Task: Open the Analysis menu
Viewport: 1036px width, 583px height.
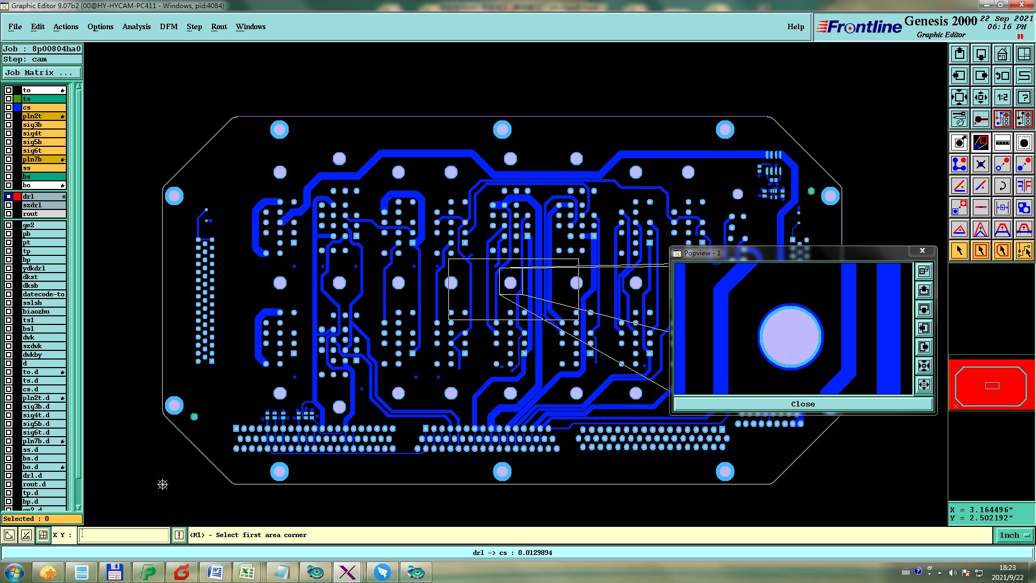Action: tap(136, 26)
